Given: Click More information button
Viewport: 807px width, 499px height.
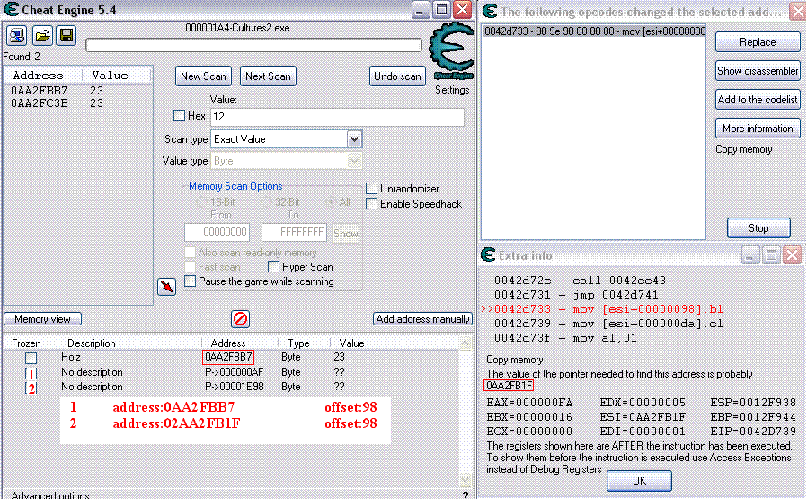Looking at the screenshot, I should click(758, 129).
